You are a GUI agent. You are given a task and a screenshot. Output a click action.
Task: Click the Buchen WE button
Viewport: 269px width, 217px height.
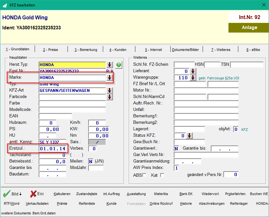click(x=259, y=194)
